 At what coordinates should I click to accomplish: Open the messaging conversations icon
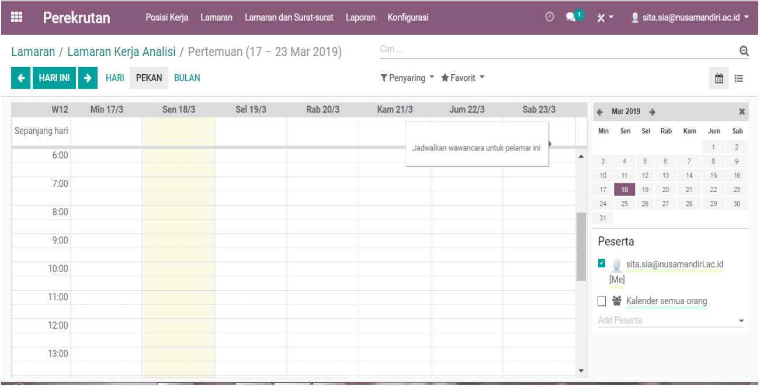click(570, 17)
